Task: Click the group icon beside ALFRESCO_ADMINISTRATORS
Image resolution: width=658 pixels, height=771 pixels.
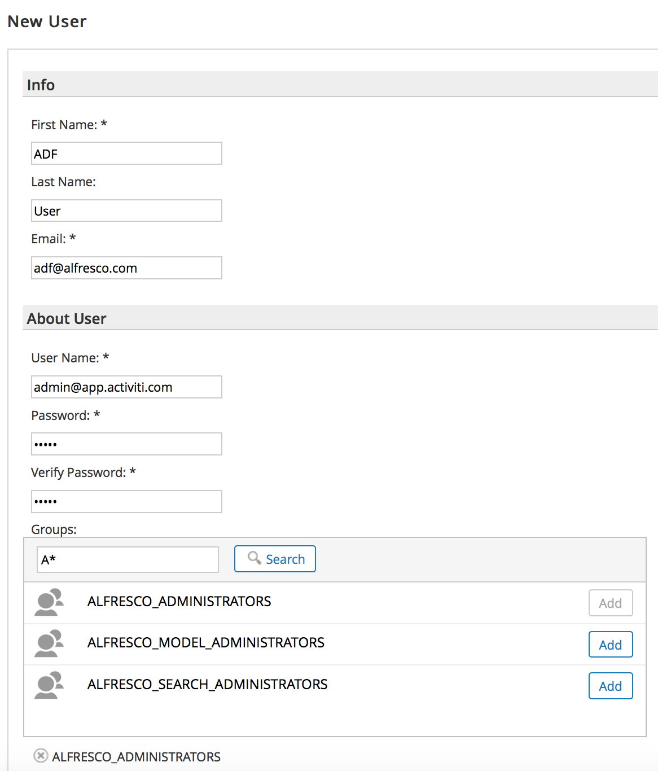Action: click(x=49, y=602)
